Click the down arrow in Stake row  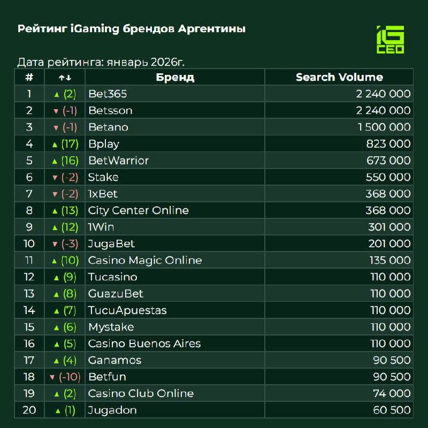56,178
